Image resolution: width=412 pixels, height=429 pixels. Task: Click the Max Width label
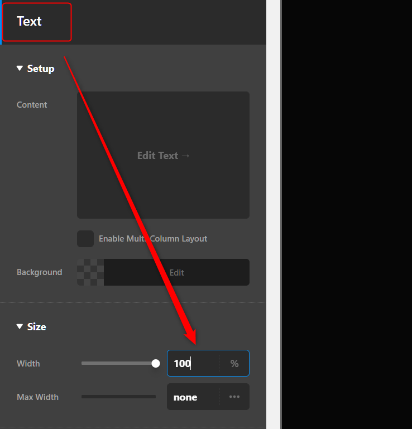37,397
